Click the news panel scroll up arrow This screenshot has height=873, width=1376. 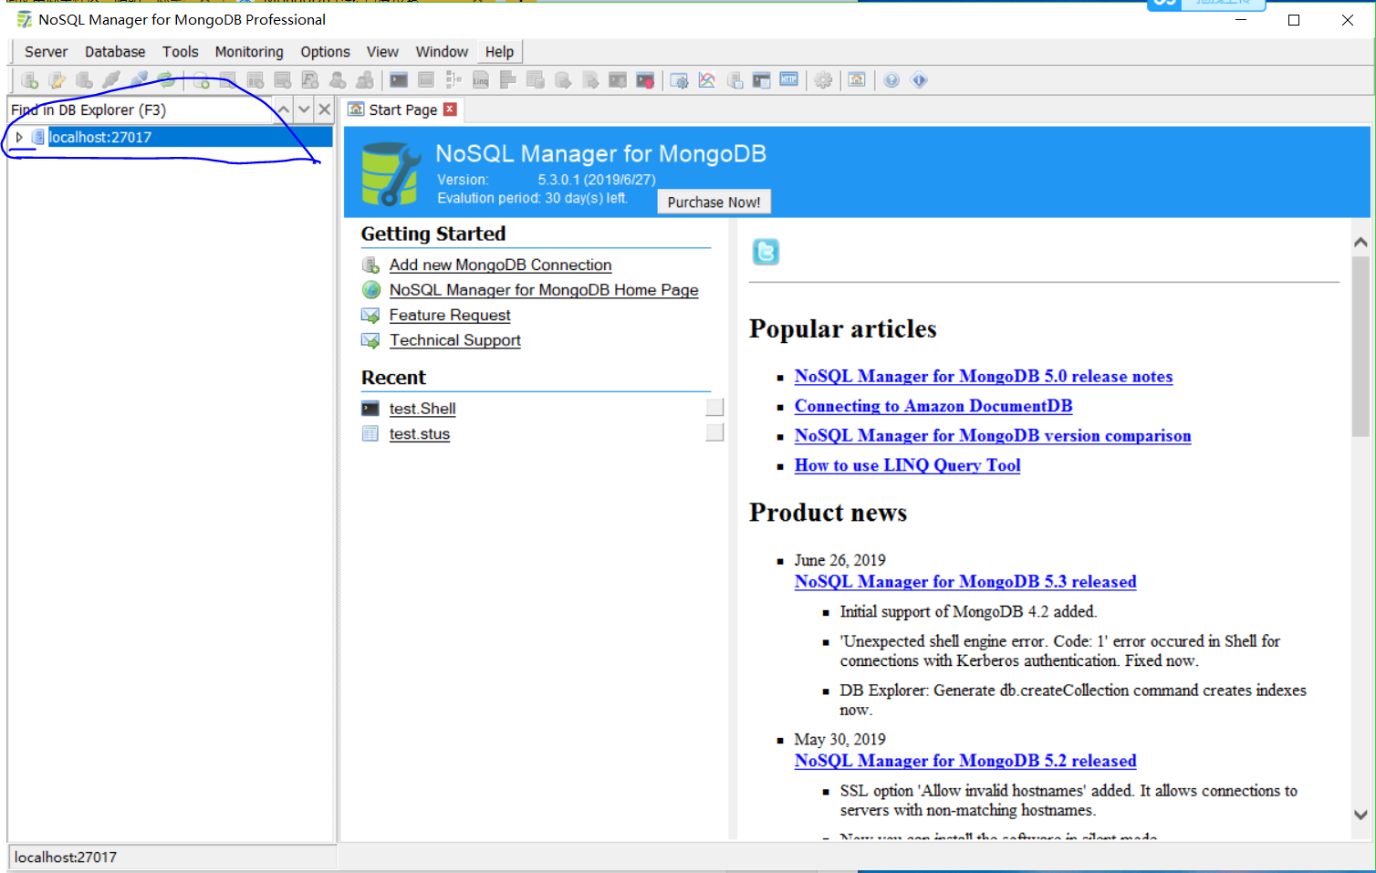point(1360,243)
